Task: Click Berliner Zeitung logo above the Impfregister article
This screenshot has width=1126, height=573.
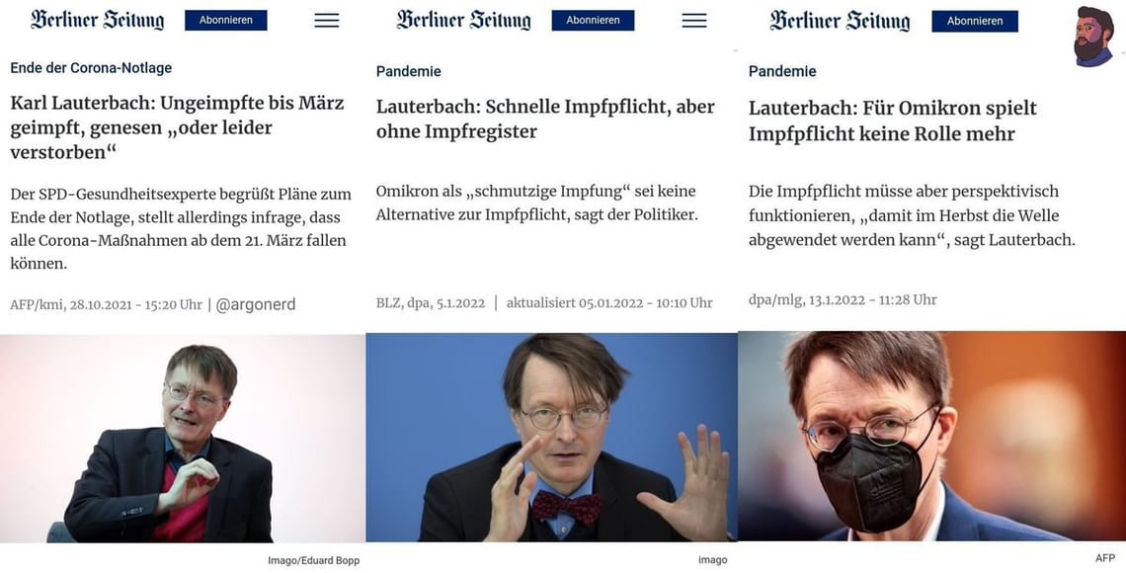Action: pos(463,20)
